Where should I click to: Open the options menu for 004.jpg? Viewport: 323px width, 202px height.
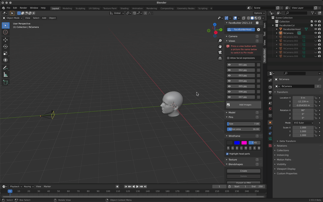[x=258, y=81]
